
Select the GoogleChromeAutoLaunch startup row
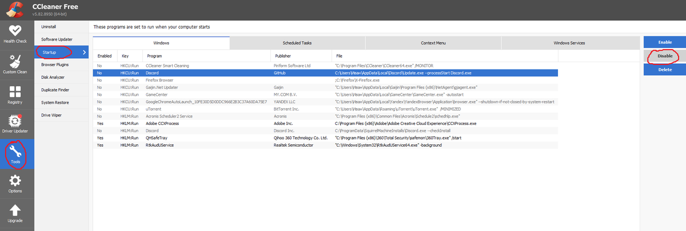tap(325, 102)
